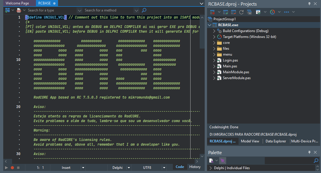This screenshot has width=321, height=173.
Task: Open the Model View tab
Action: click(x=250, y=141)
